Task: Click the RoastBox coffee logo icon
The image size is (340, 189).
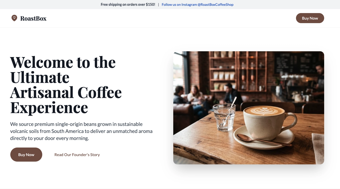Action: coord(14,18)
